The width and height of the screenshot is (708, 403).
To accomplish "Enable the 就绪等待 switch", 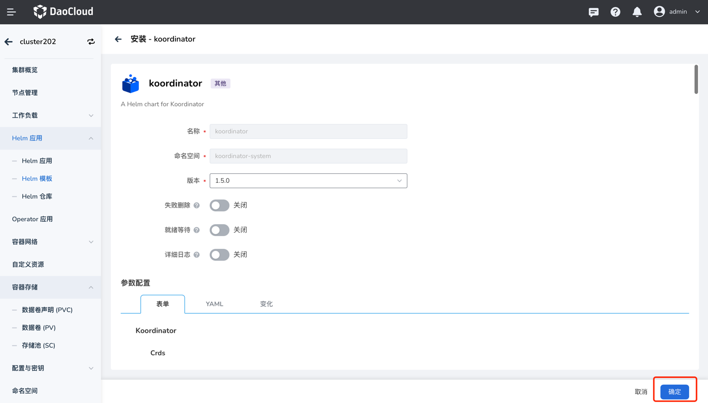I will (x=219, y=230).
